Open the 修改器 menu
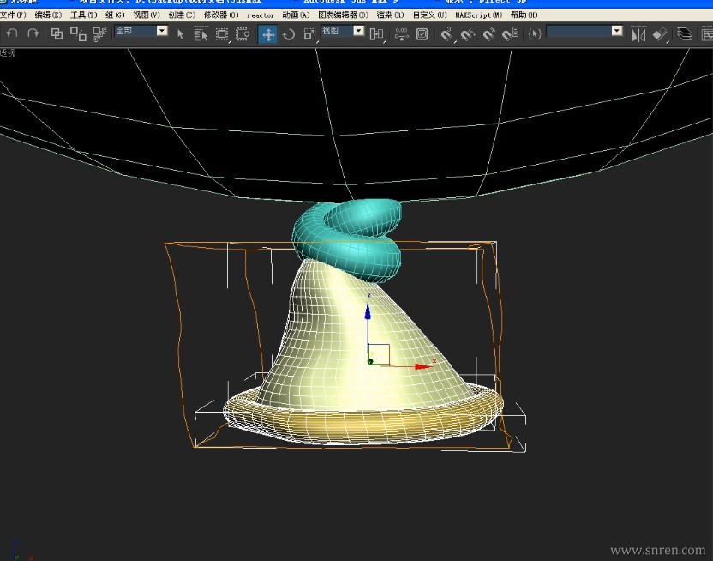This screenshot has width=713, height=561. (x=221, y=15)
